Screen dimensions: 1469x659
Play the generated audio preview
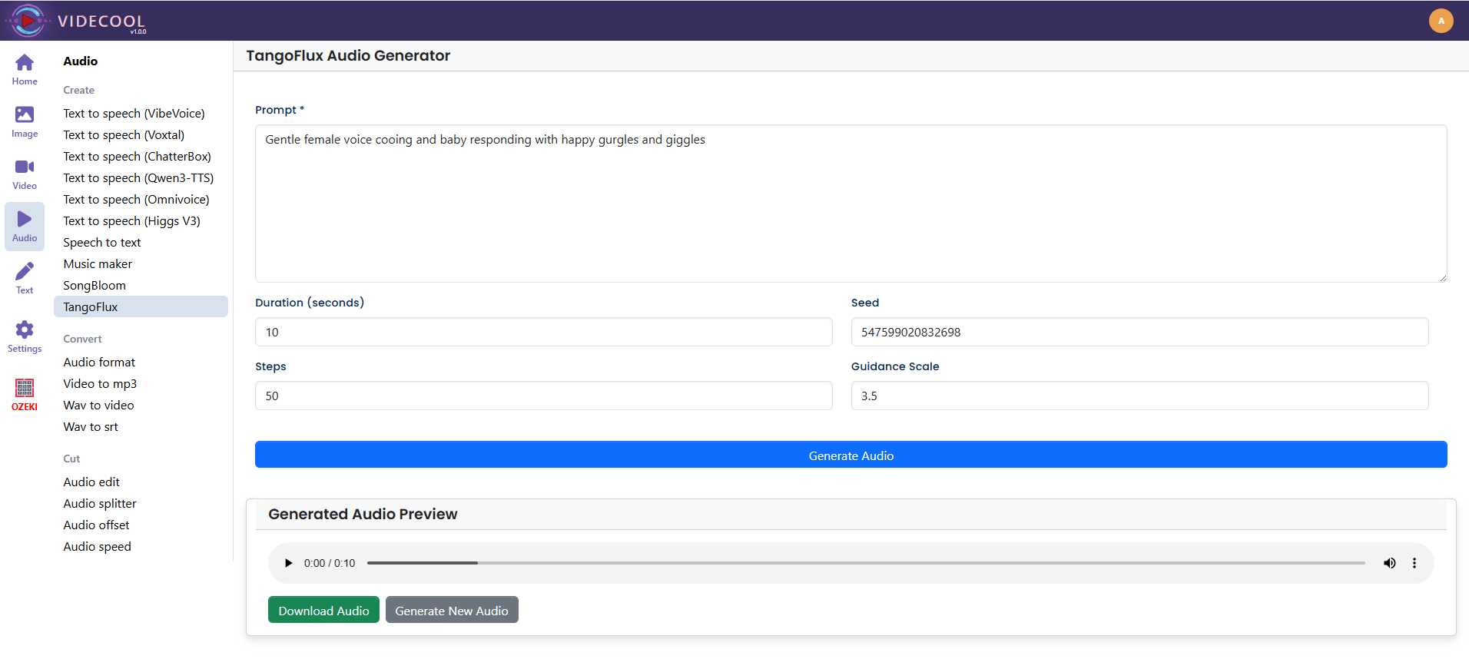288,563
